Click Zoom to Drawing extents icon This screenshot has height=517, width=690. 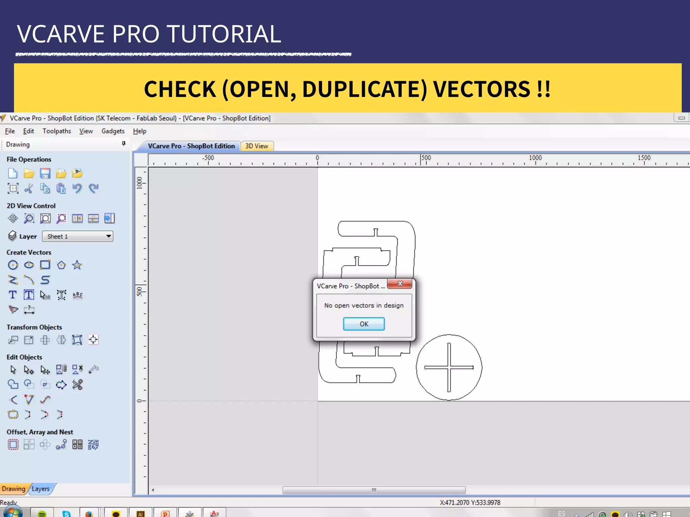pos(45,218)
